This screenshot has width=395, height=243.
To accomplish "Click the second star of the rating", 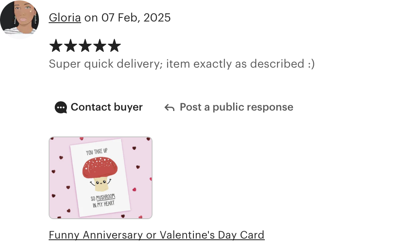I will 71,45.
